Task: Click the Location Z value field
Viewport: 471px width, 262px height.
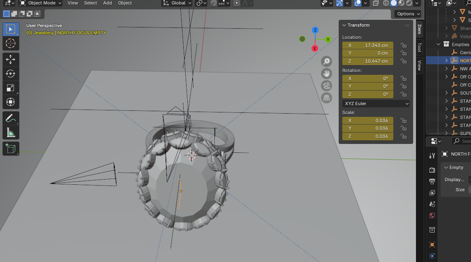Action: (x=368, y=61)
